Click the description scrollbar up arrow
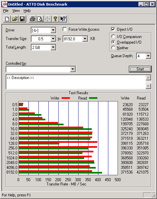 click(x=148, y=78)
